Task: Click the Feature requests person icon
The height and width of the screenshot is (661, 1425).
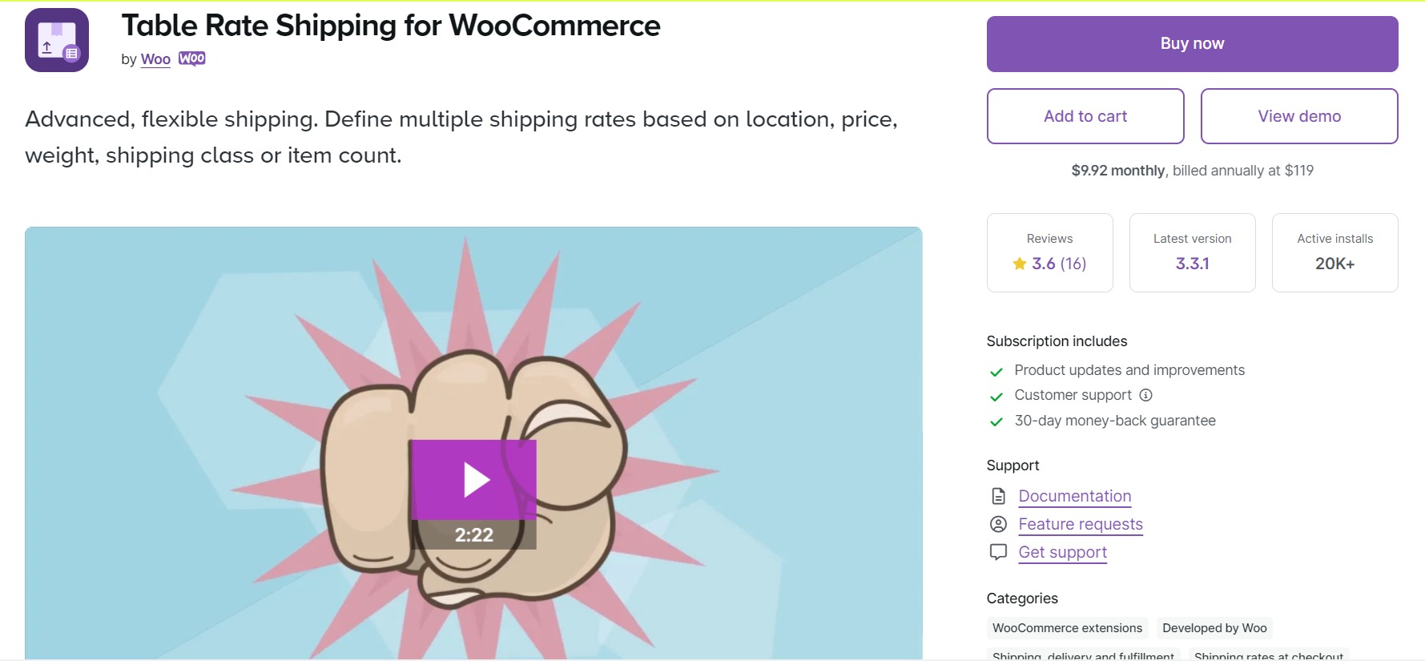Action: [x=998, y=524]
